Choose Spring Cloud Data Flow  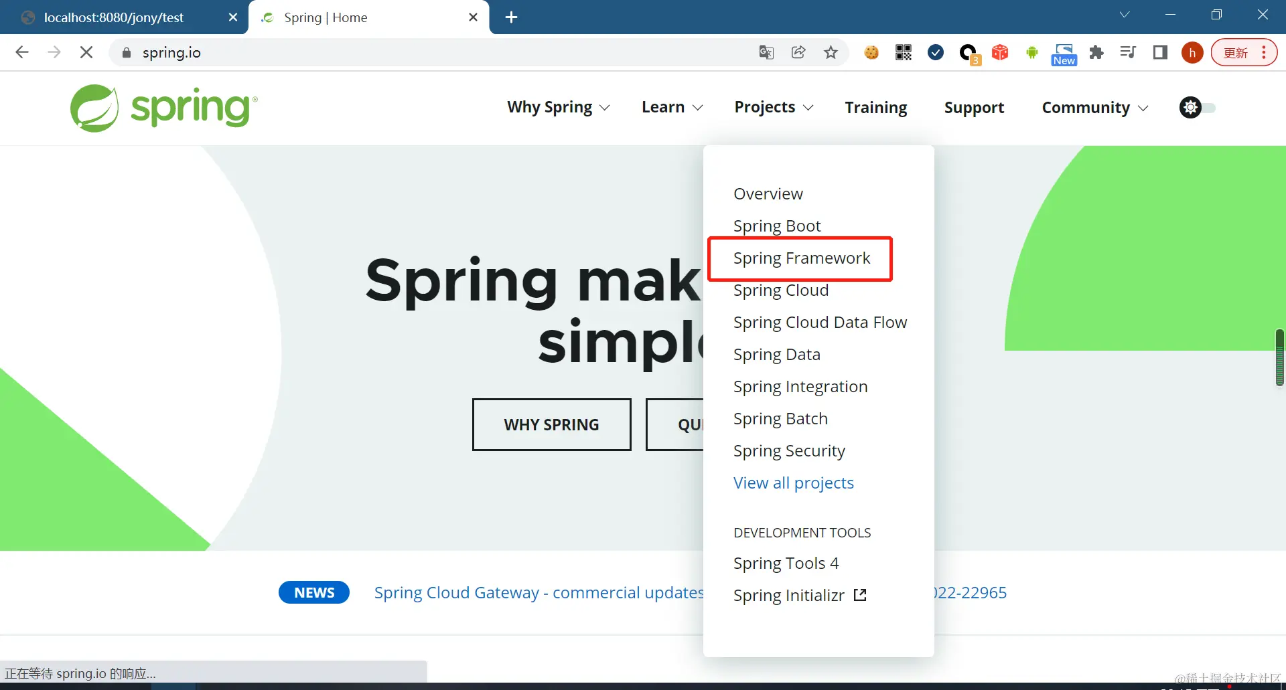coord(820,323)
